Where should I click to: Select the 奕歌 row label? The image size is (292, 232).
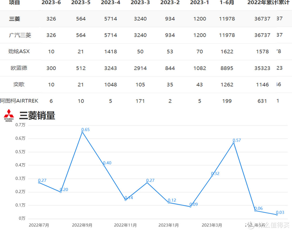pos(19,84)
